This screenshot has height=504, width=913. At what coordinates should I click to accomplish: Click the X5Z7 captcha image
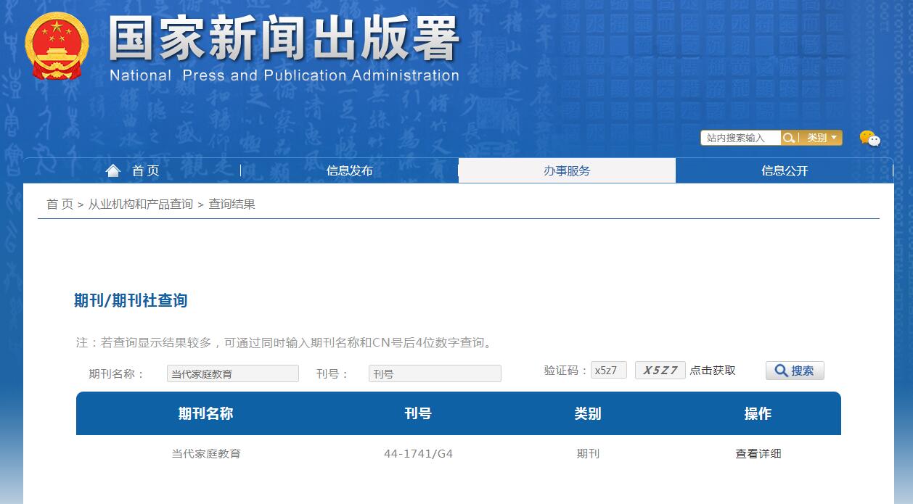click(660, 370)
